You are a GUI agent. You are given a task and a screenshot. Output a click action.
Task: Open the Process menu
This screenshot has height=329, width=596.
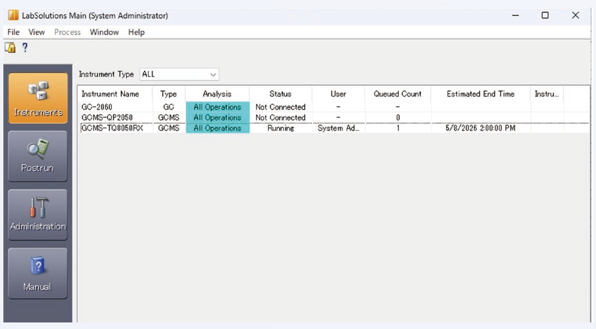pyautogui.click(x=67, y=32)
